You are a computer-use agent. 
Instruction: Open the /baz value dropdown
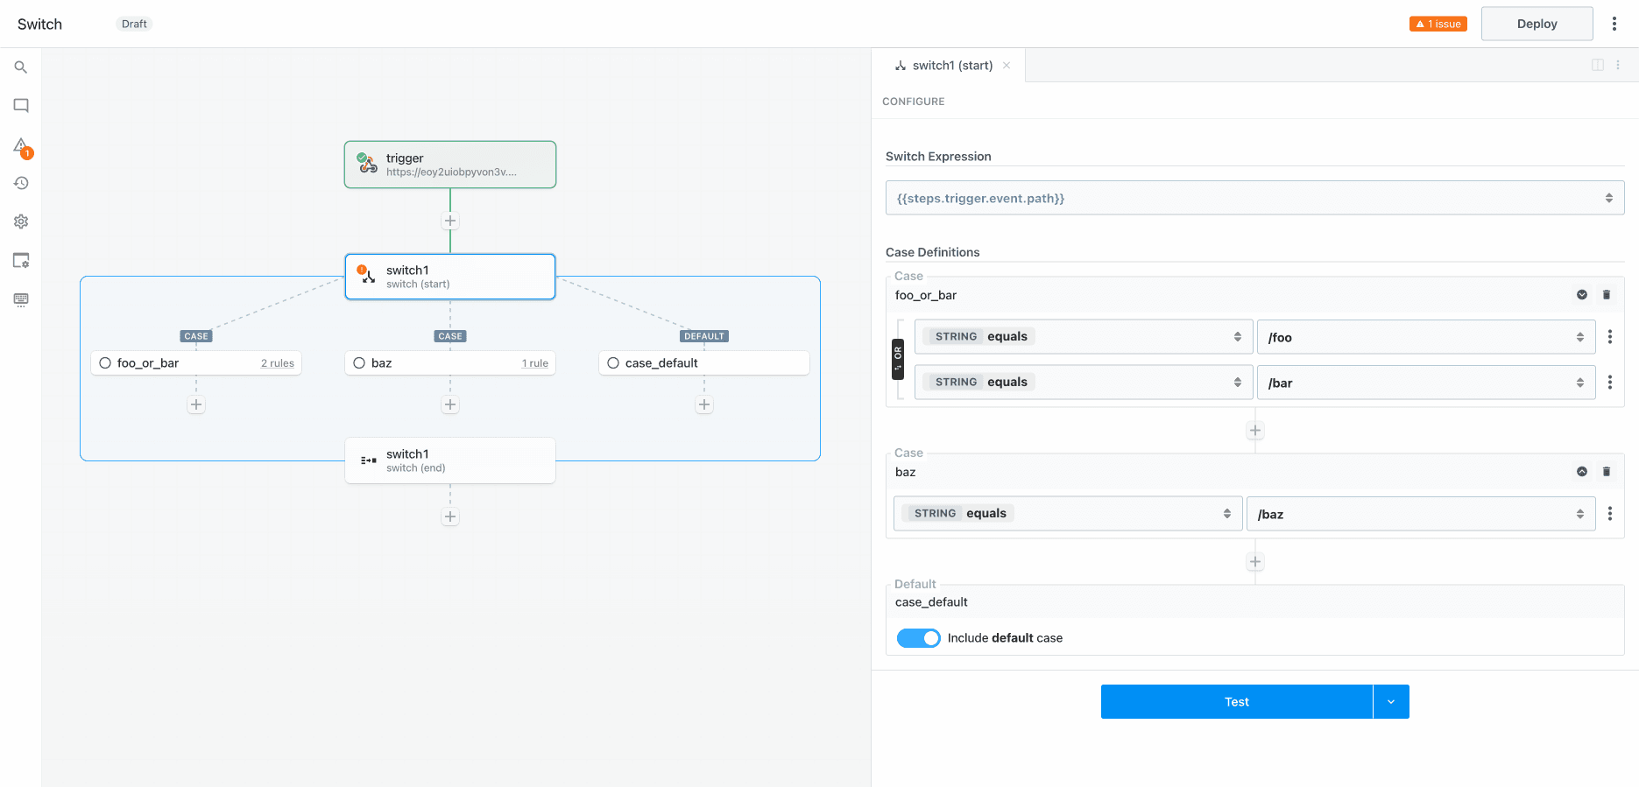coord(1421,514)
